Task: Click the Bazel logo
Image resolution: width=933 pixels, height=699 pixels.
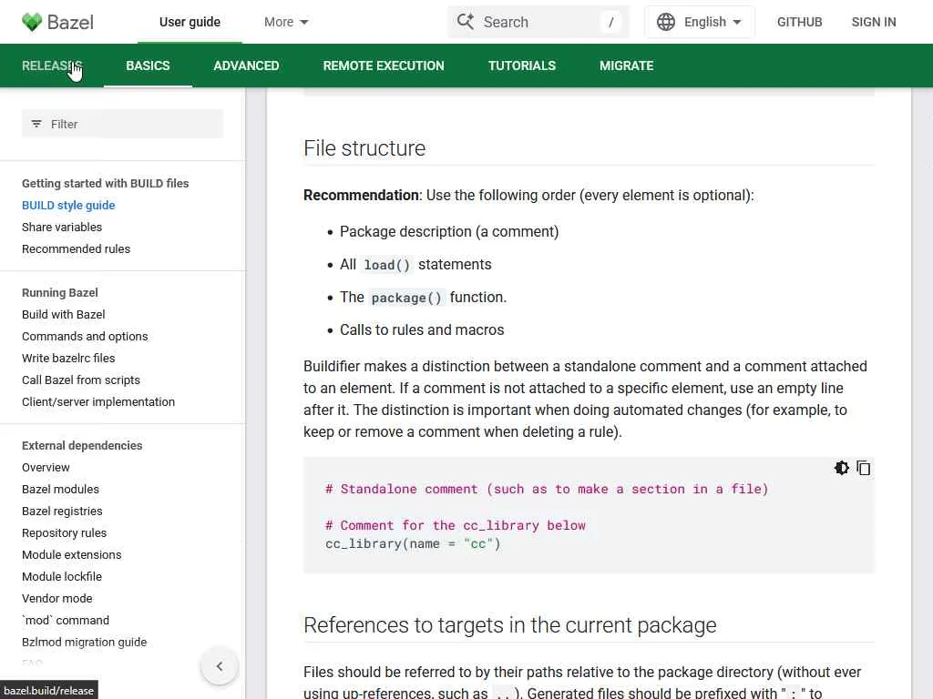Action: (57, 22)
